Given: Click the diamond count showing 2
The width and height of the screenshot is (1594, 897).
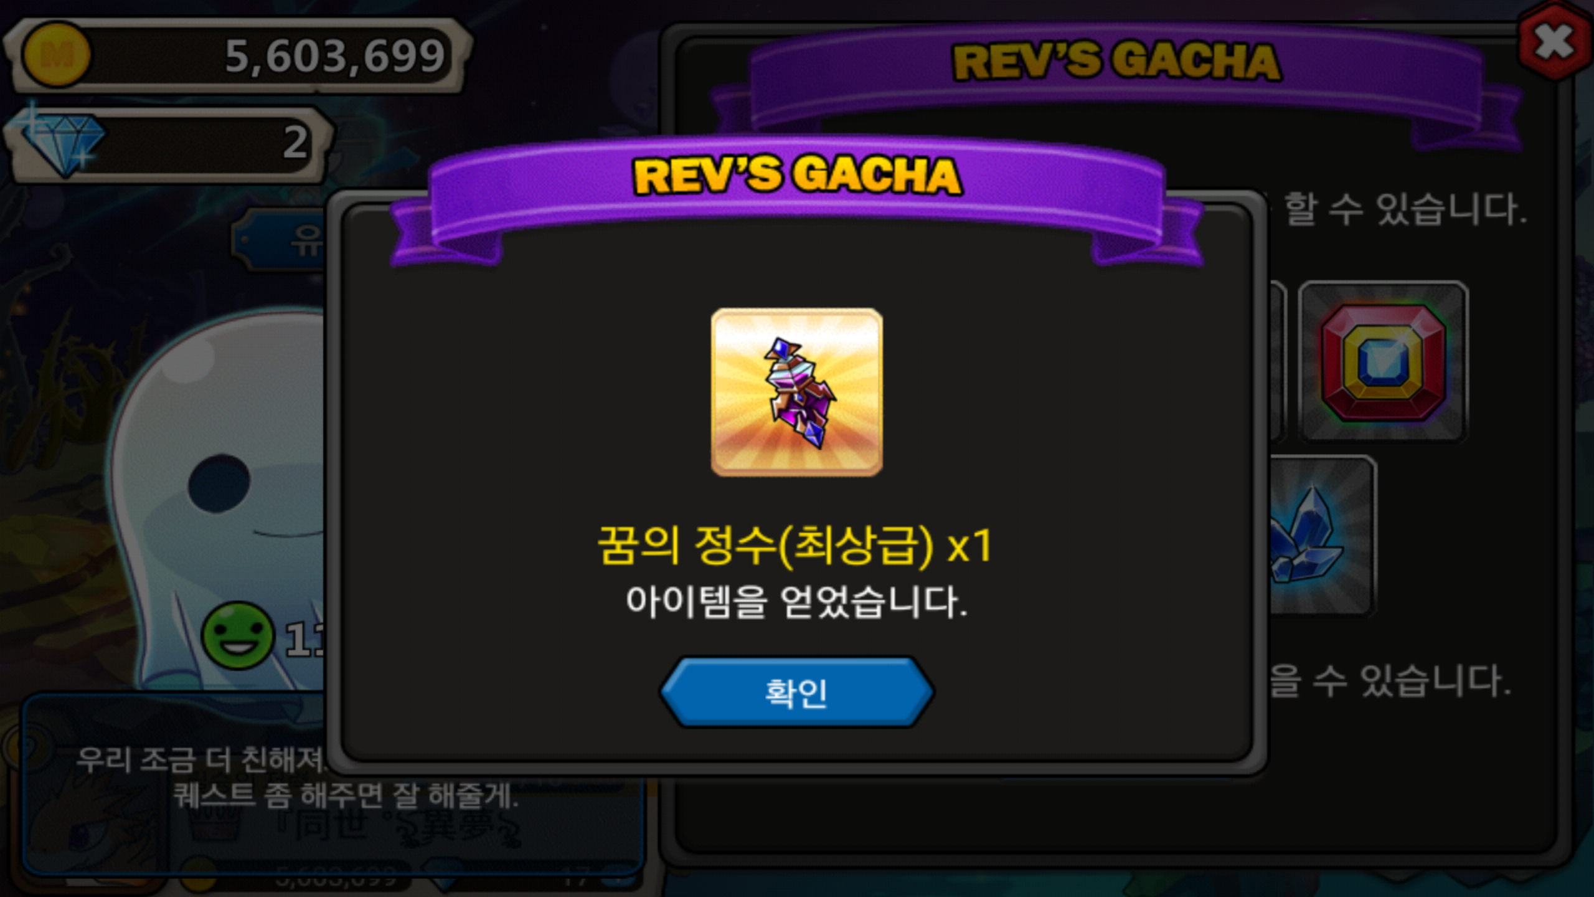Looking at the screenshot, I should (295, 142).
